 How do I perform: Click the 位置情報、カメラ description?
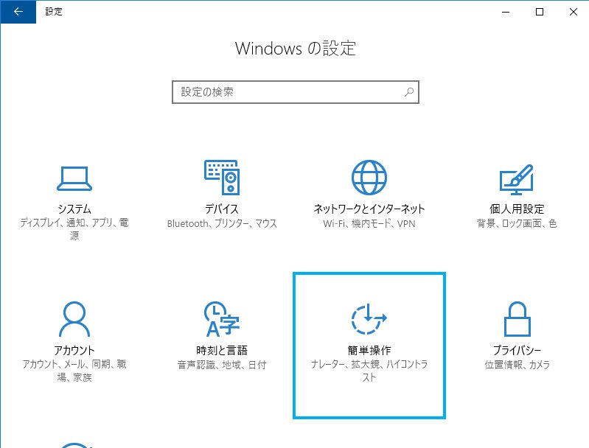tap(517, 365)
